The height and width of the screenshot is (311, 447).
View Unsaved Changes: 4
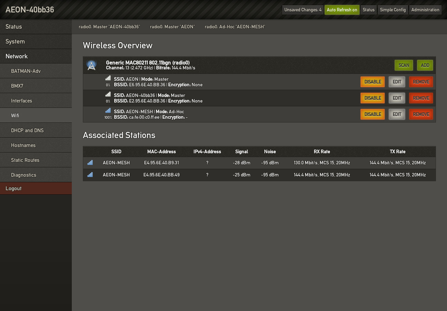click(303, 10)
